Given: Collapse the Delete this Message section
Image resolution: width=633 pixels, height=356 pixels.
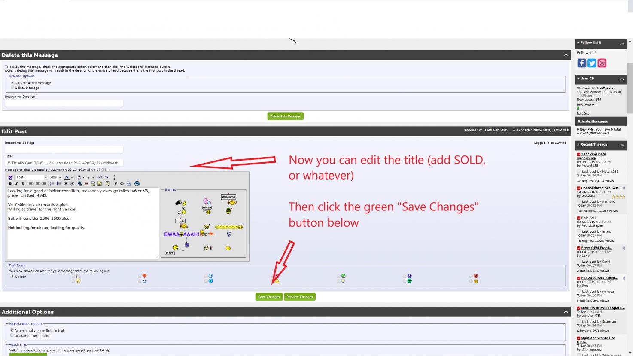Looking at the screenshot, I should click(x=566, y=55).
